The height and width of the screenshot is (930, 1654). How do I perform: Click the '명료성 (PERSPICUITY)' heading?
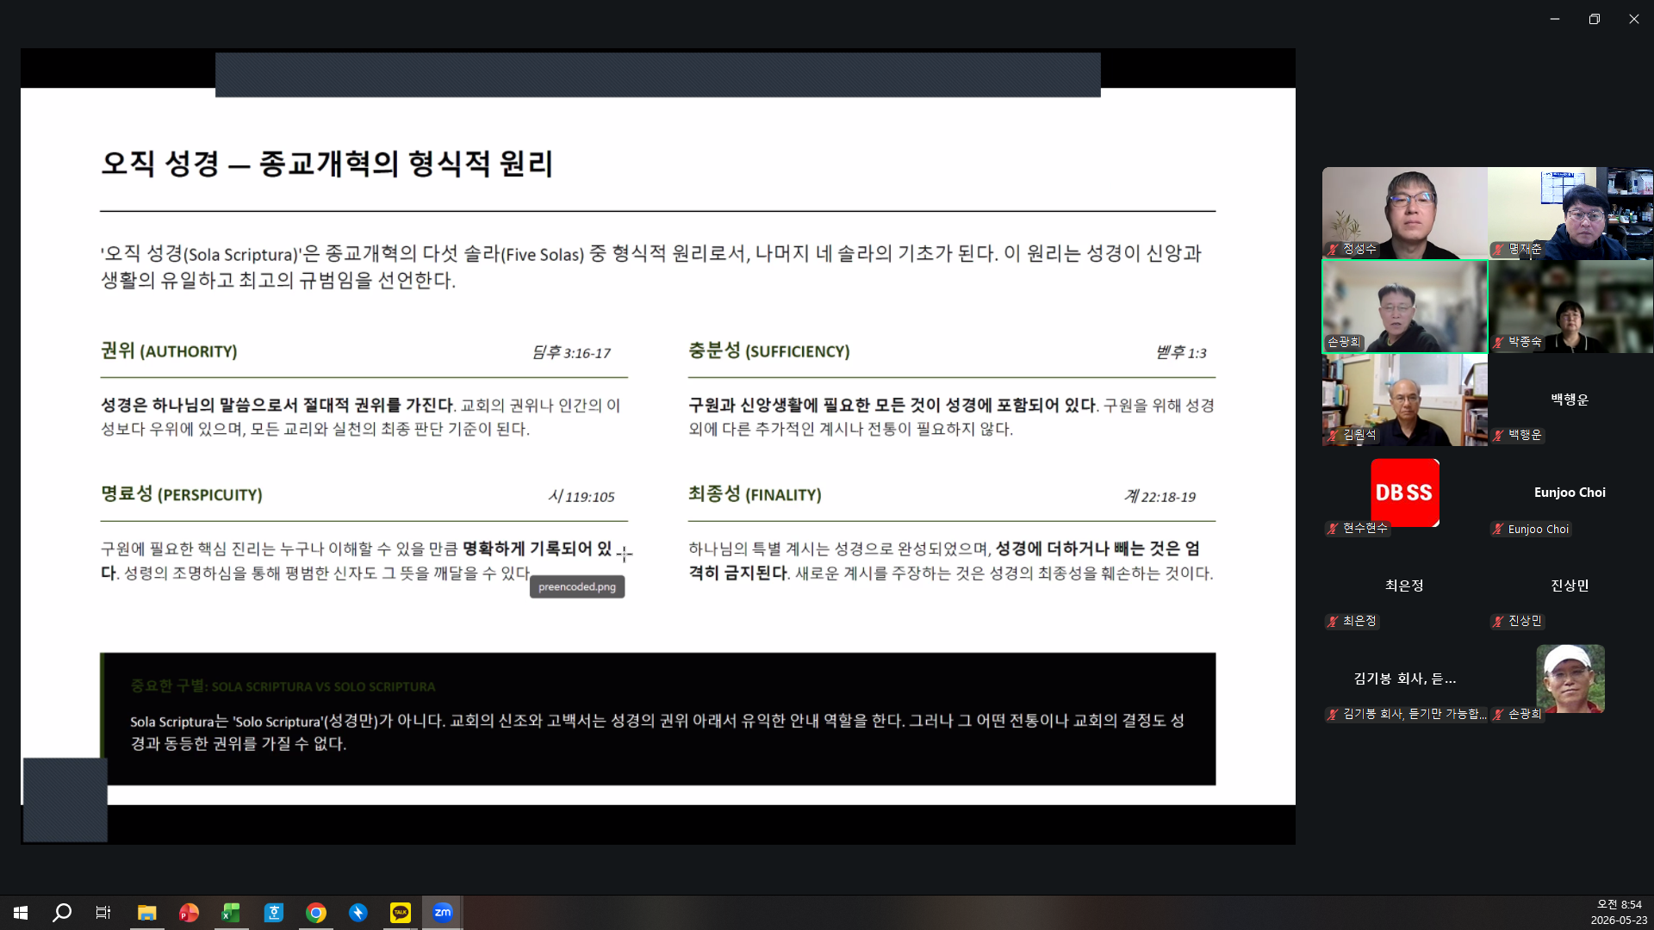pyautogui.click(x=181, y=494)
